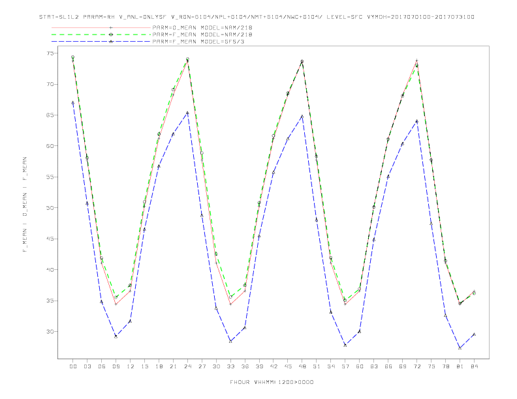
Task: Click the y-axis tick label 70
Action: pos(50,84)
